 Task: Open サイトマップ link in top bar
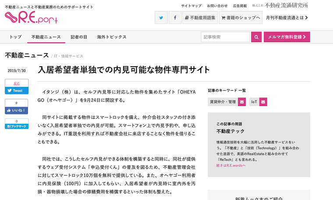coord(191,6)
